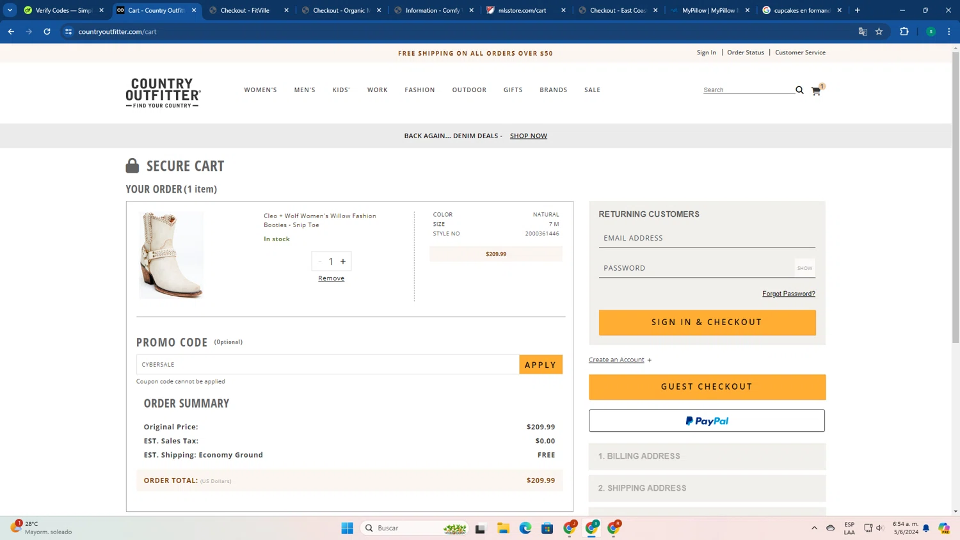Close the Checkout - FitVille tab
Image resolution: width=960 pixels, height=540 pixels.
coord(286,10)
